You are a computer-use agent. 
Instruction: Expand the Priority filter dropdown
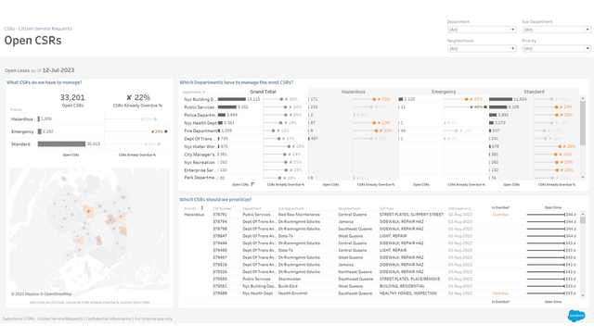(557, 48)
